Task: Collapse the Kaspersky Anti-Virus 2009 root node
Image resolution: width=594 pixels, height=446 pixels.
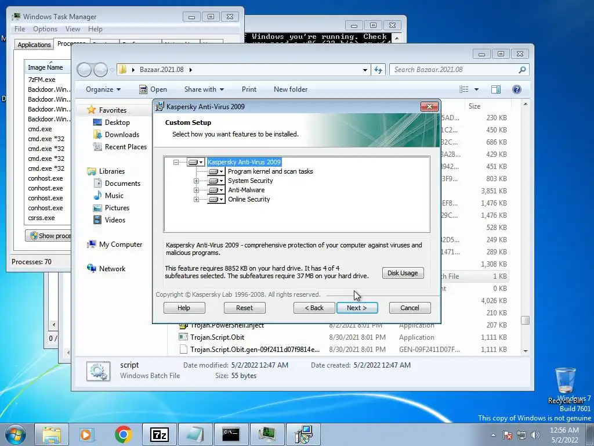Action: click(176, 163)
